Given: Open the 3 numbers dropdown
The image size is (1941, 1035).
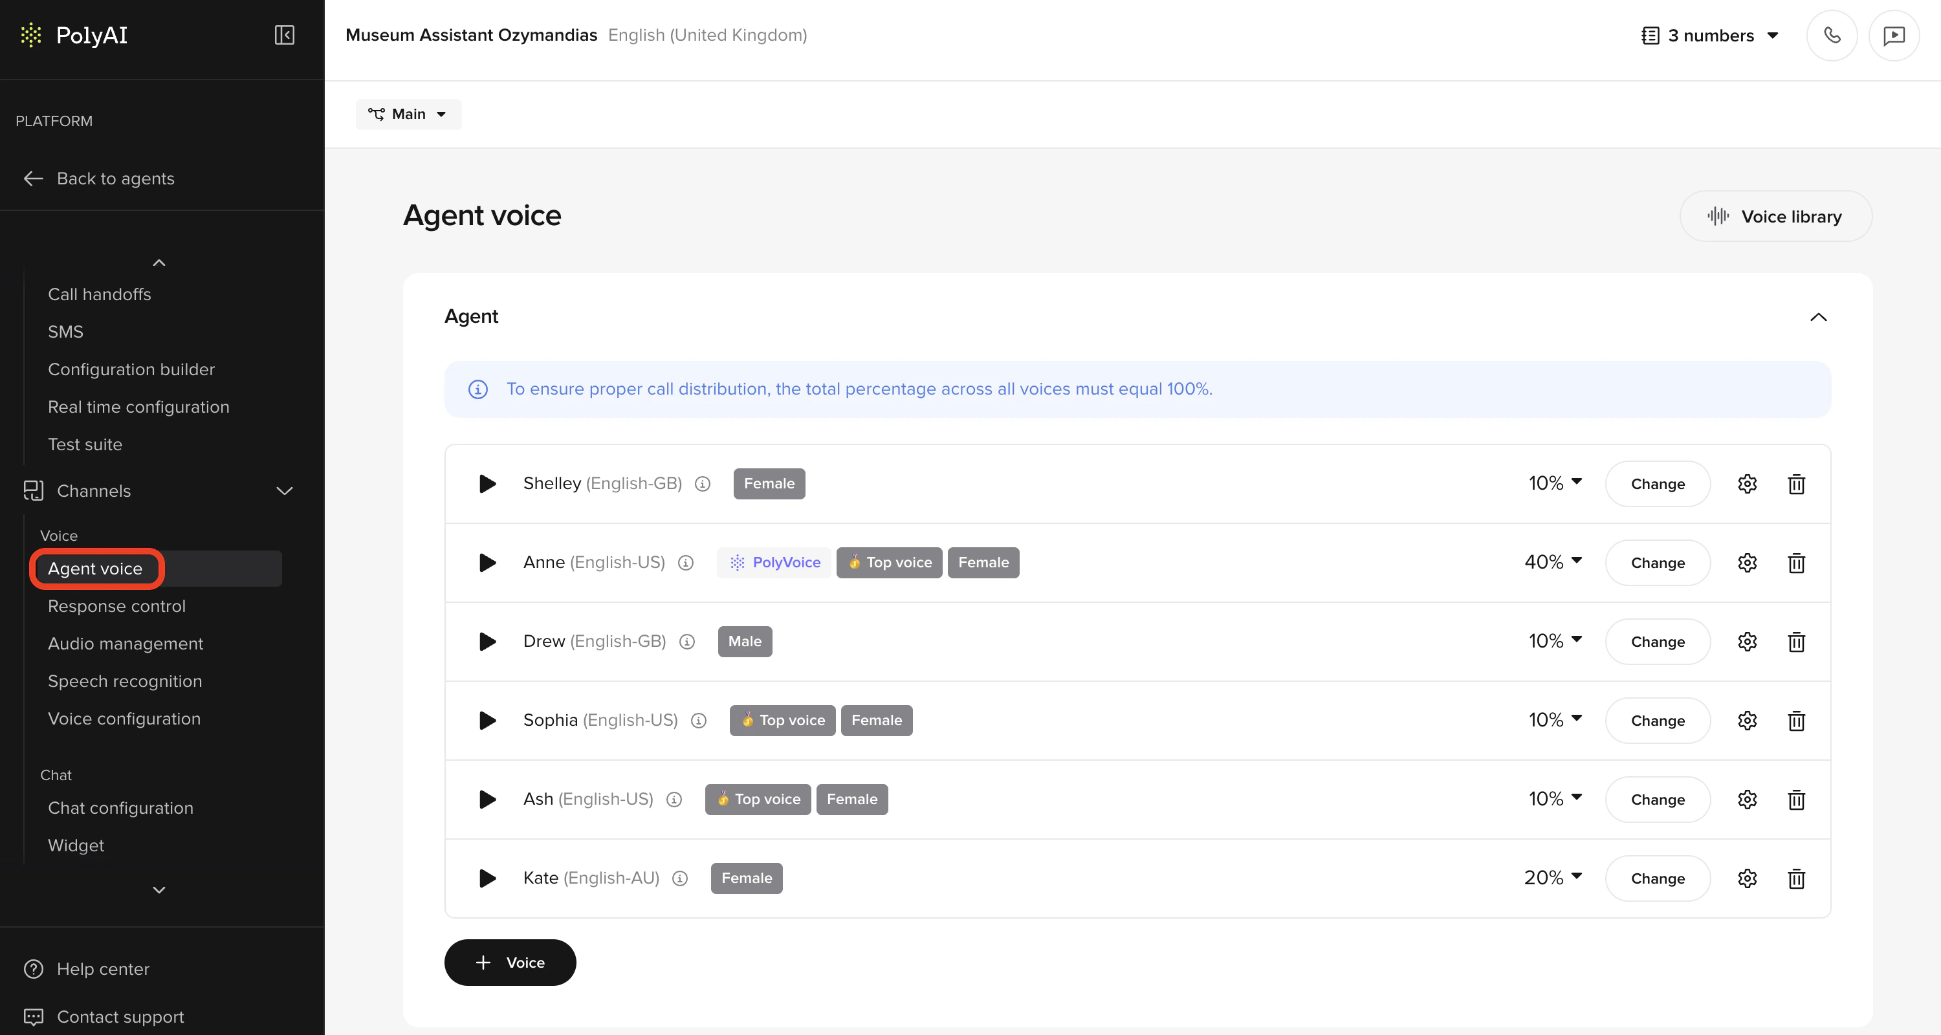Looking at the screenshot, I should [x=1709, y=36].
